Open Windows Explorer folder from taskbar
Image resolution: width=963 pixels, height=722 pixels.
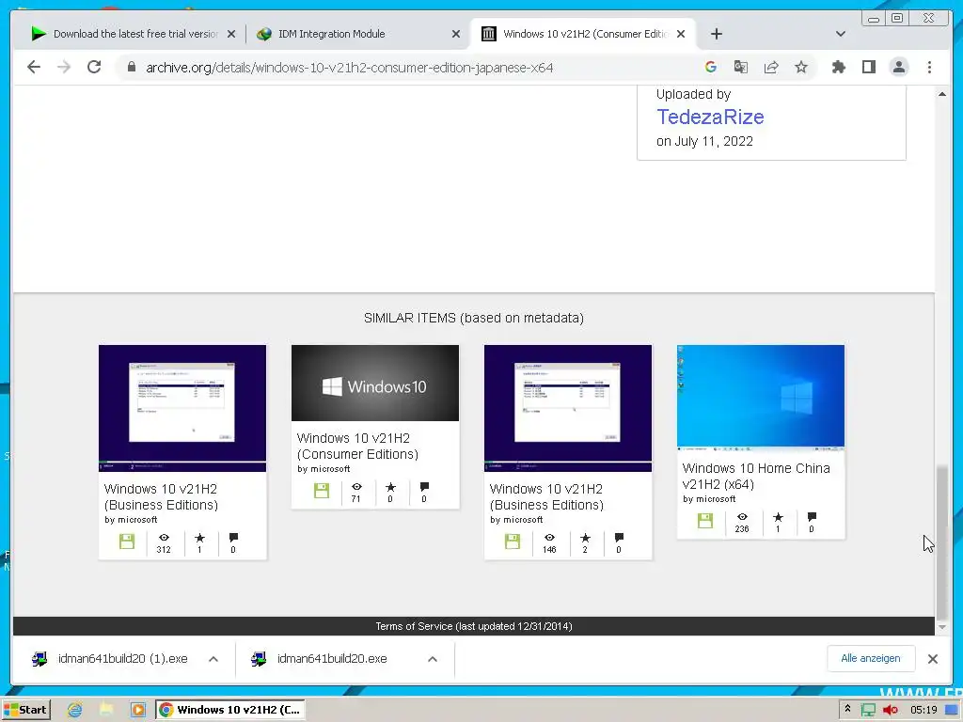click(106, 710)
